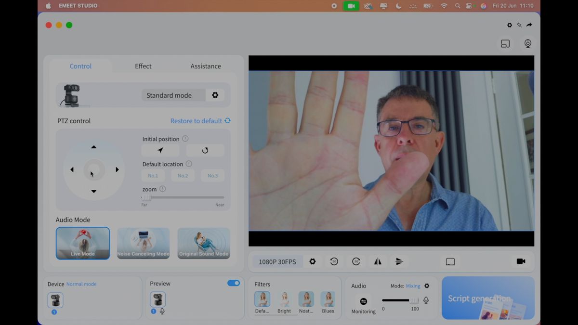Screen dimensions: 578x325
Task: Open the Mixing audio mode selector
Action: [x=413, y=286]
